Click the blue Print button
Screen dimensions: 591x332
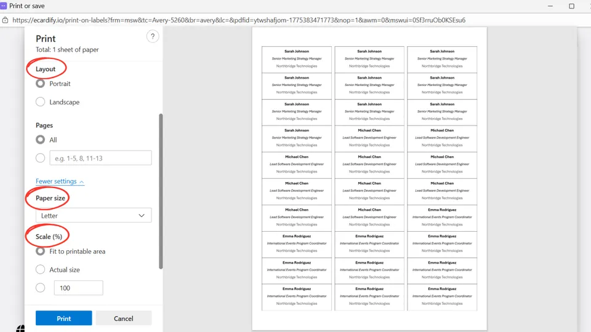(63, 318)
